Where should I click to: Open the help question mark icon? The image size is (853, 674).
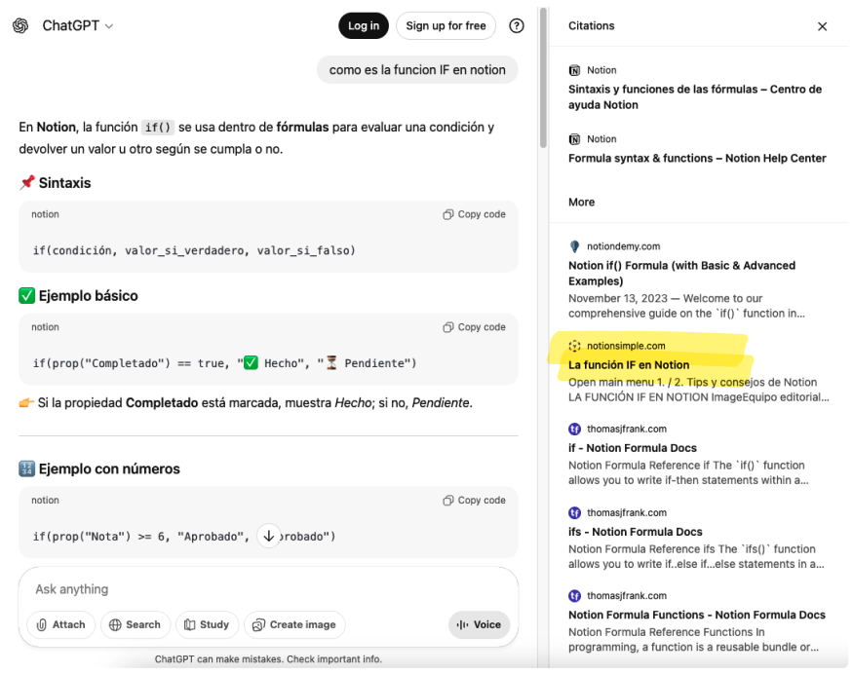coord(517,26)
